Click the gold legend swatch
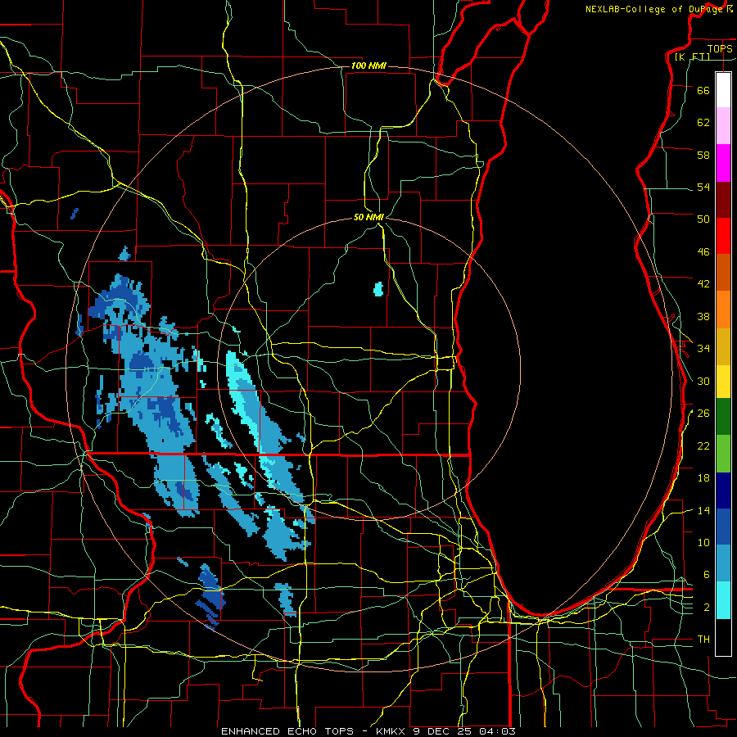 (723, 346)
